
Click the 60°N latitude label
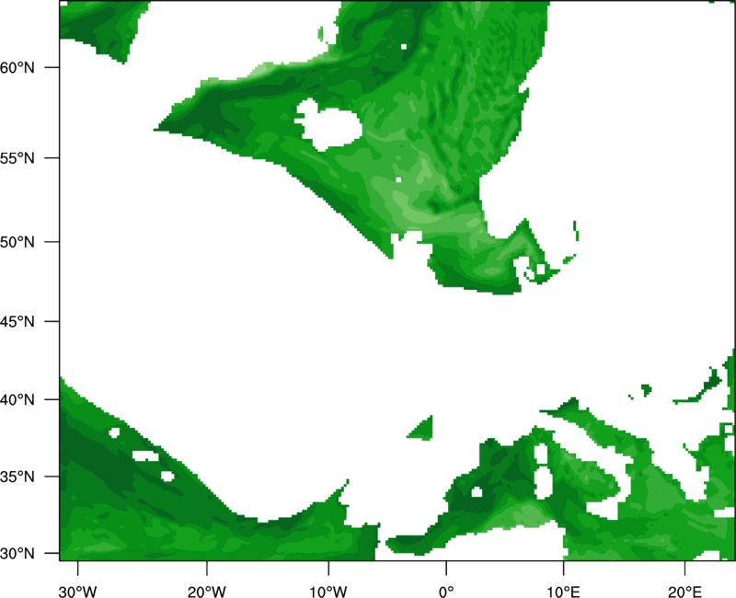17,67
